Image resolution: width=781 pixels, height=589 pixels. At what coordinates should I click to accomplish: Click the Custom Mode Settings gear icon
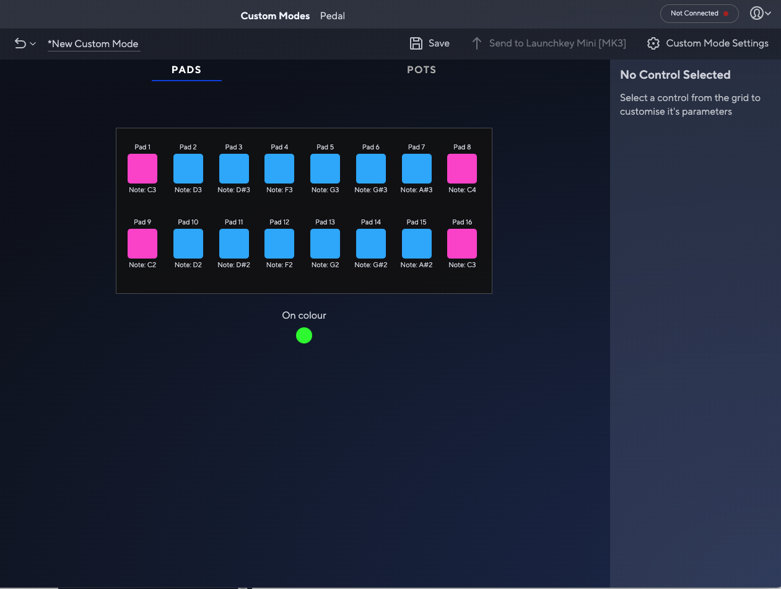(x=653, y=43)
